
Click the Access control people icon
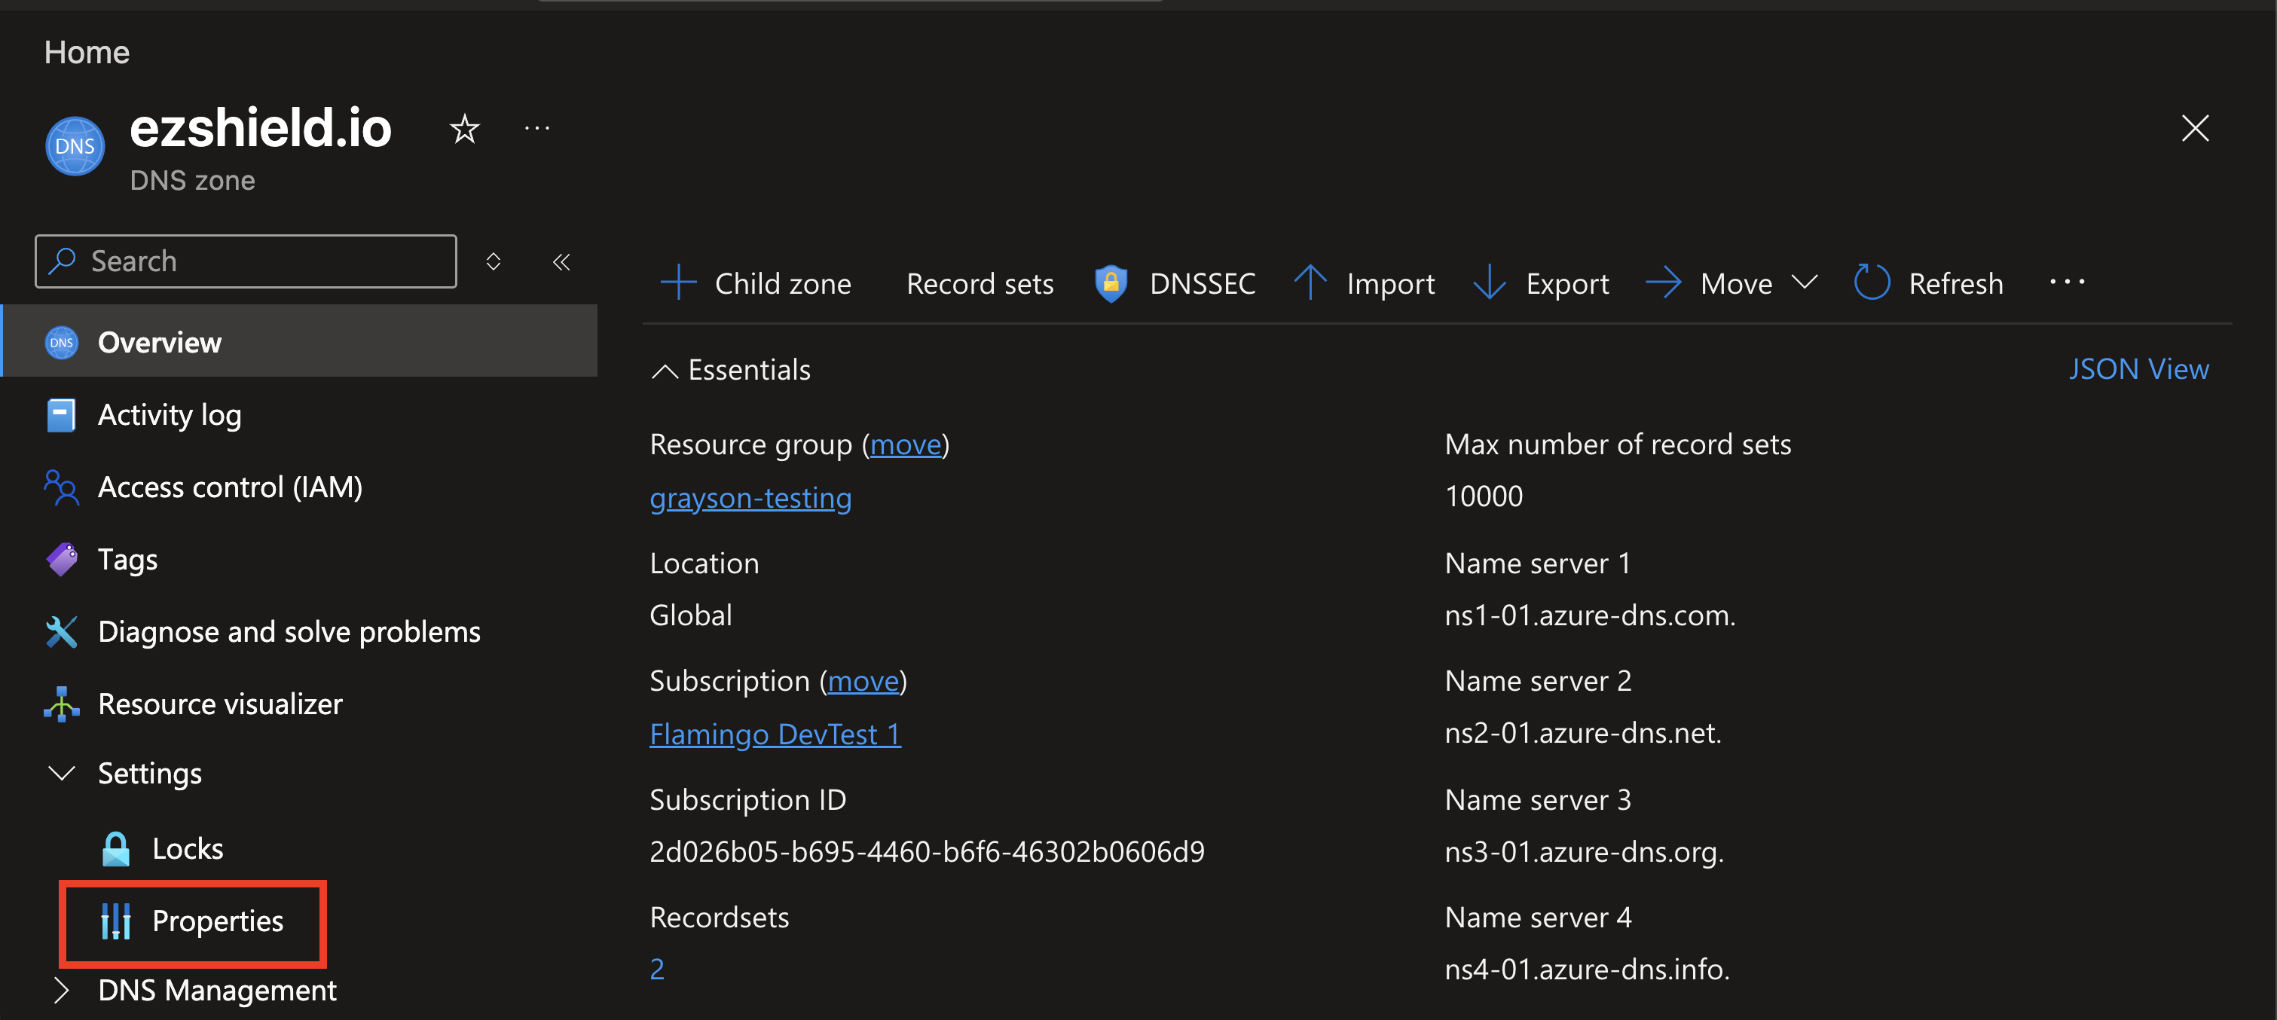[61, 487]
